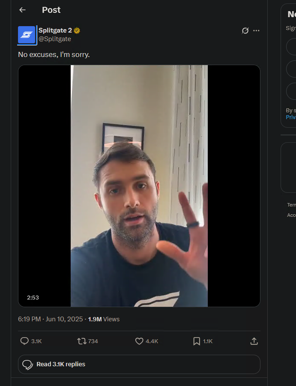
Task: Repost using the retweet arrows icon
Action: point(82,341)
